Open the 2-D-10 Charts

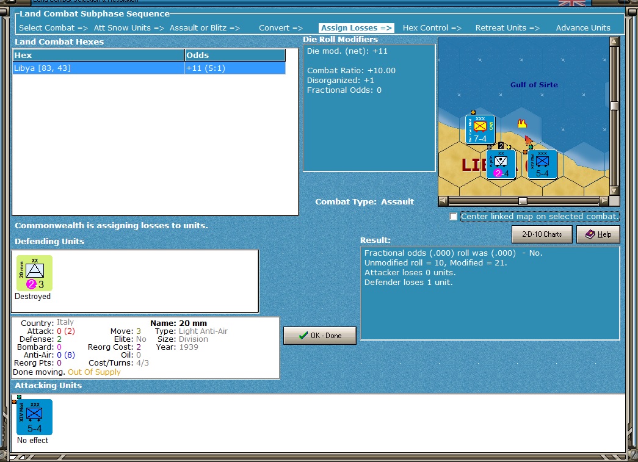542,234
